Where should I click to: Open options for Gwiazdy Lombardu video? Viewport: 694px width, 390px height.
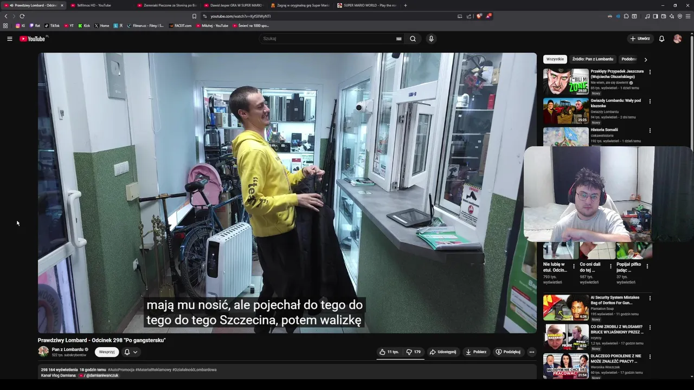click(650, 101)
